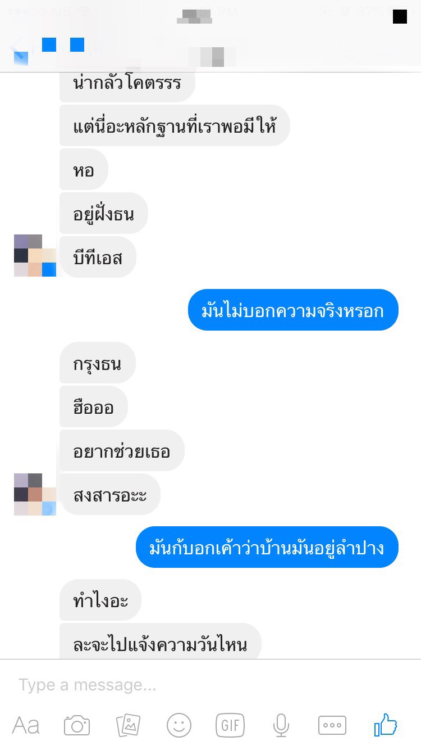This screenshot has width=421, height=750.
Task: Tap the message 'ทำไงอะ'
Action: [x=100, y=600]
